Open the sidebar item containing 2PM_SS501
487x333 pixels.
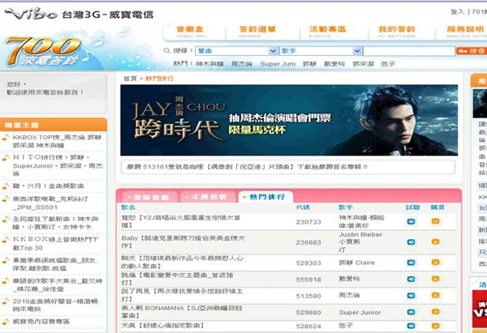pos(50,203)
